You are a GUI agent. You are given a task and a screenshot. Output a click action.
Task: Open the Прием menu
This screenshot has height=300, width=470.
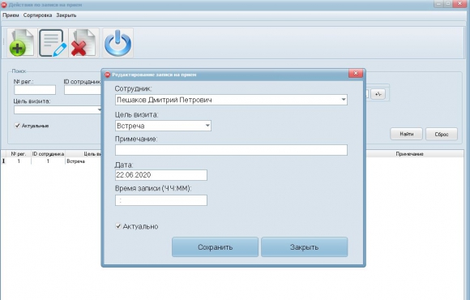point(11,15)
